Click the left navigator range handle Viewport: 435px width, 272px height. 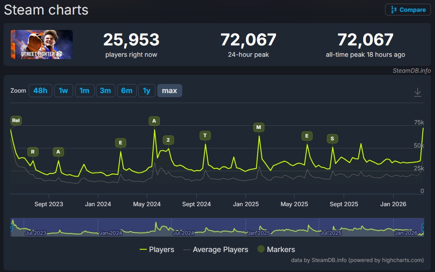click(11, 227)
